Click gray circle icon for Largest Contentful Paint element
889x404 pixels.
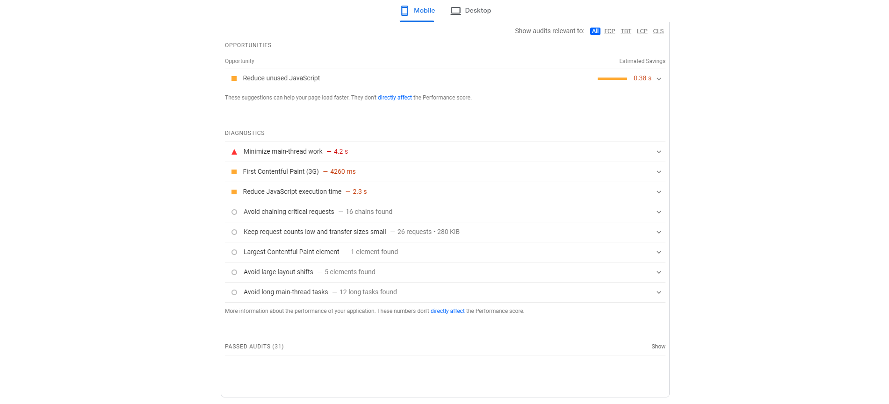point(234,252)
